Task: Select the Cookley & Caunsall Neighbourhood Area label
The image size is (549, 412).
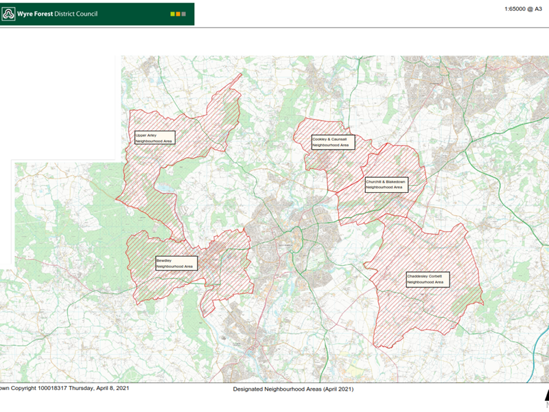Action: [330, 142]
